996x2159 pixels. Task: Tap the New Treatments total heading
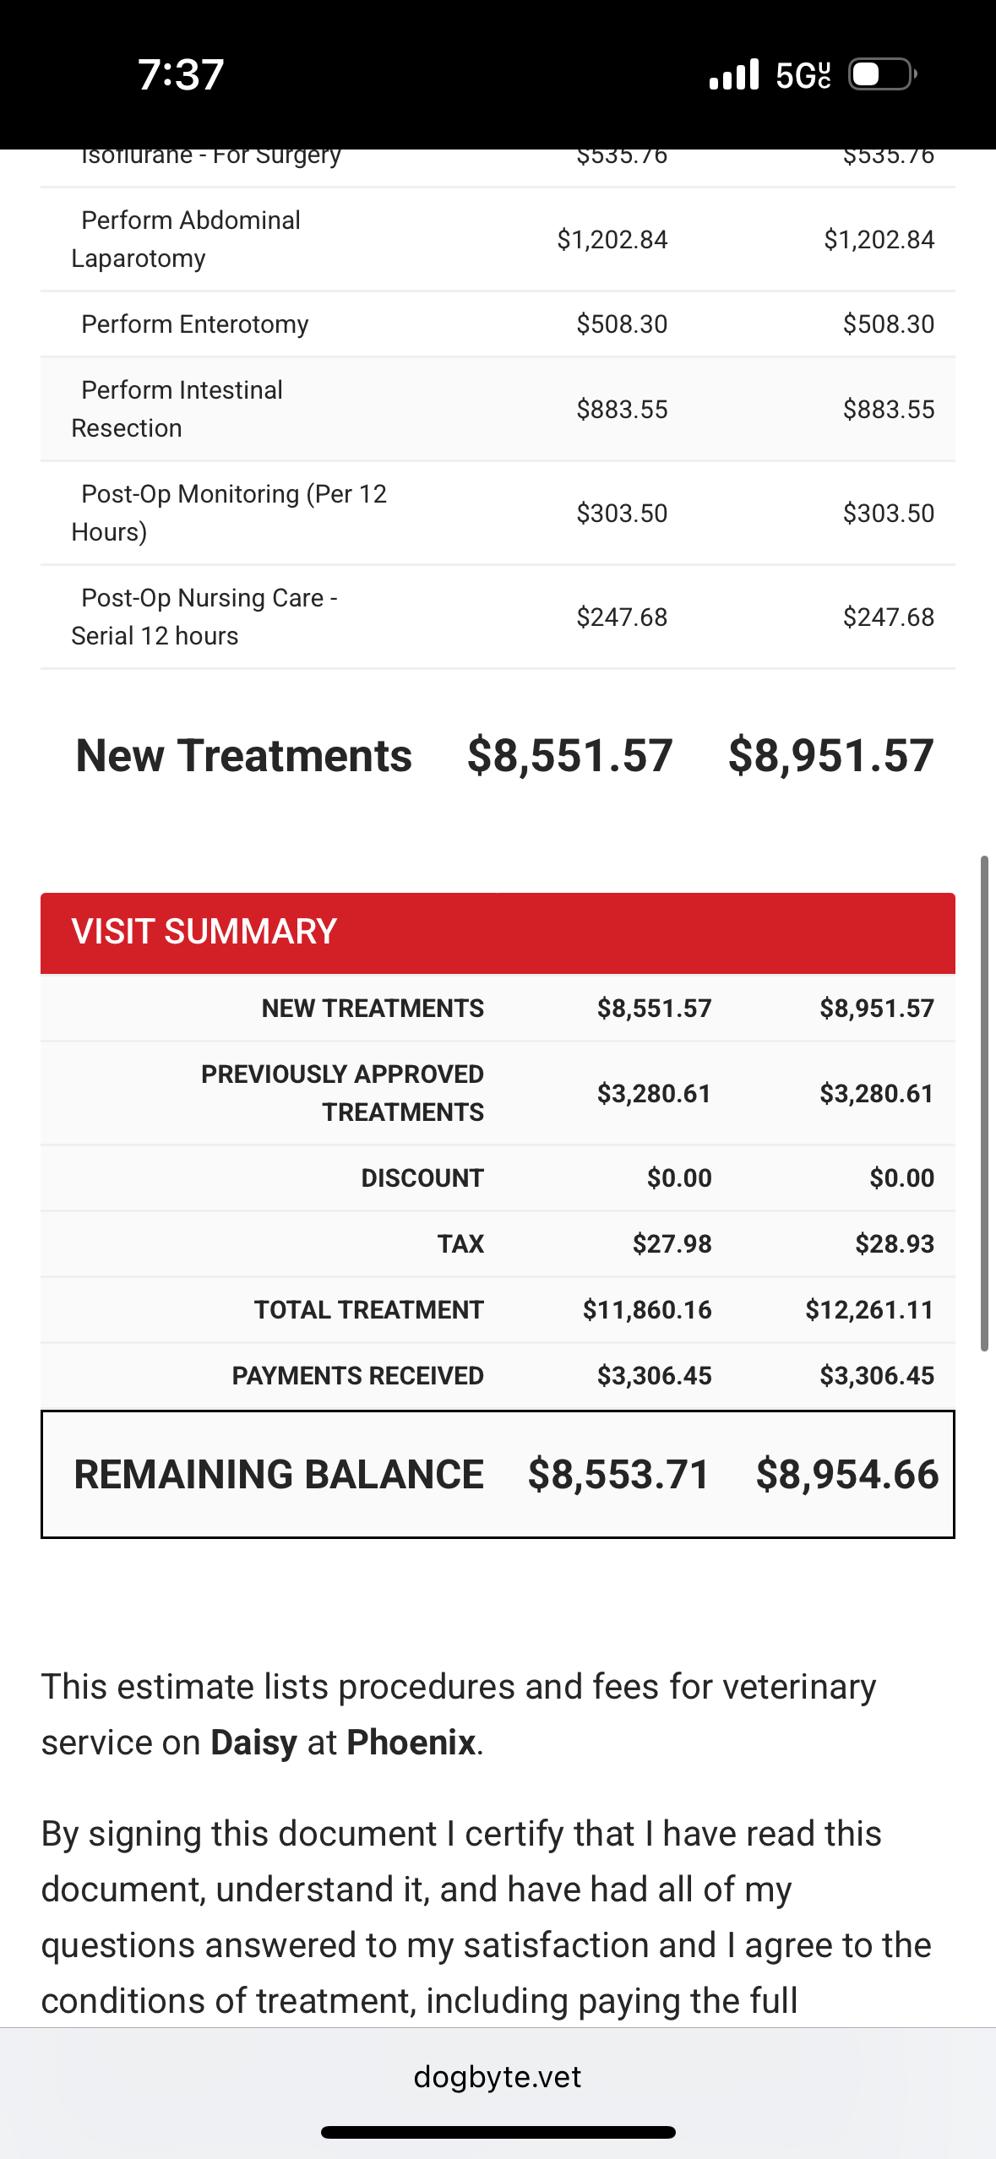[244, 755]
